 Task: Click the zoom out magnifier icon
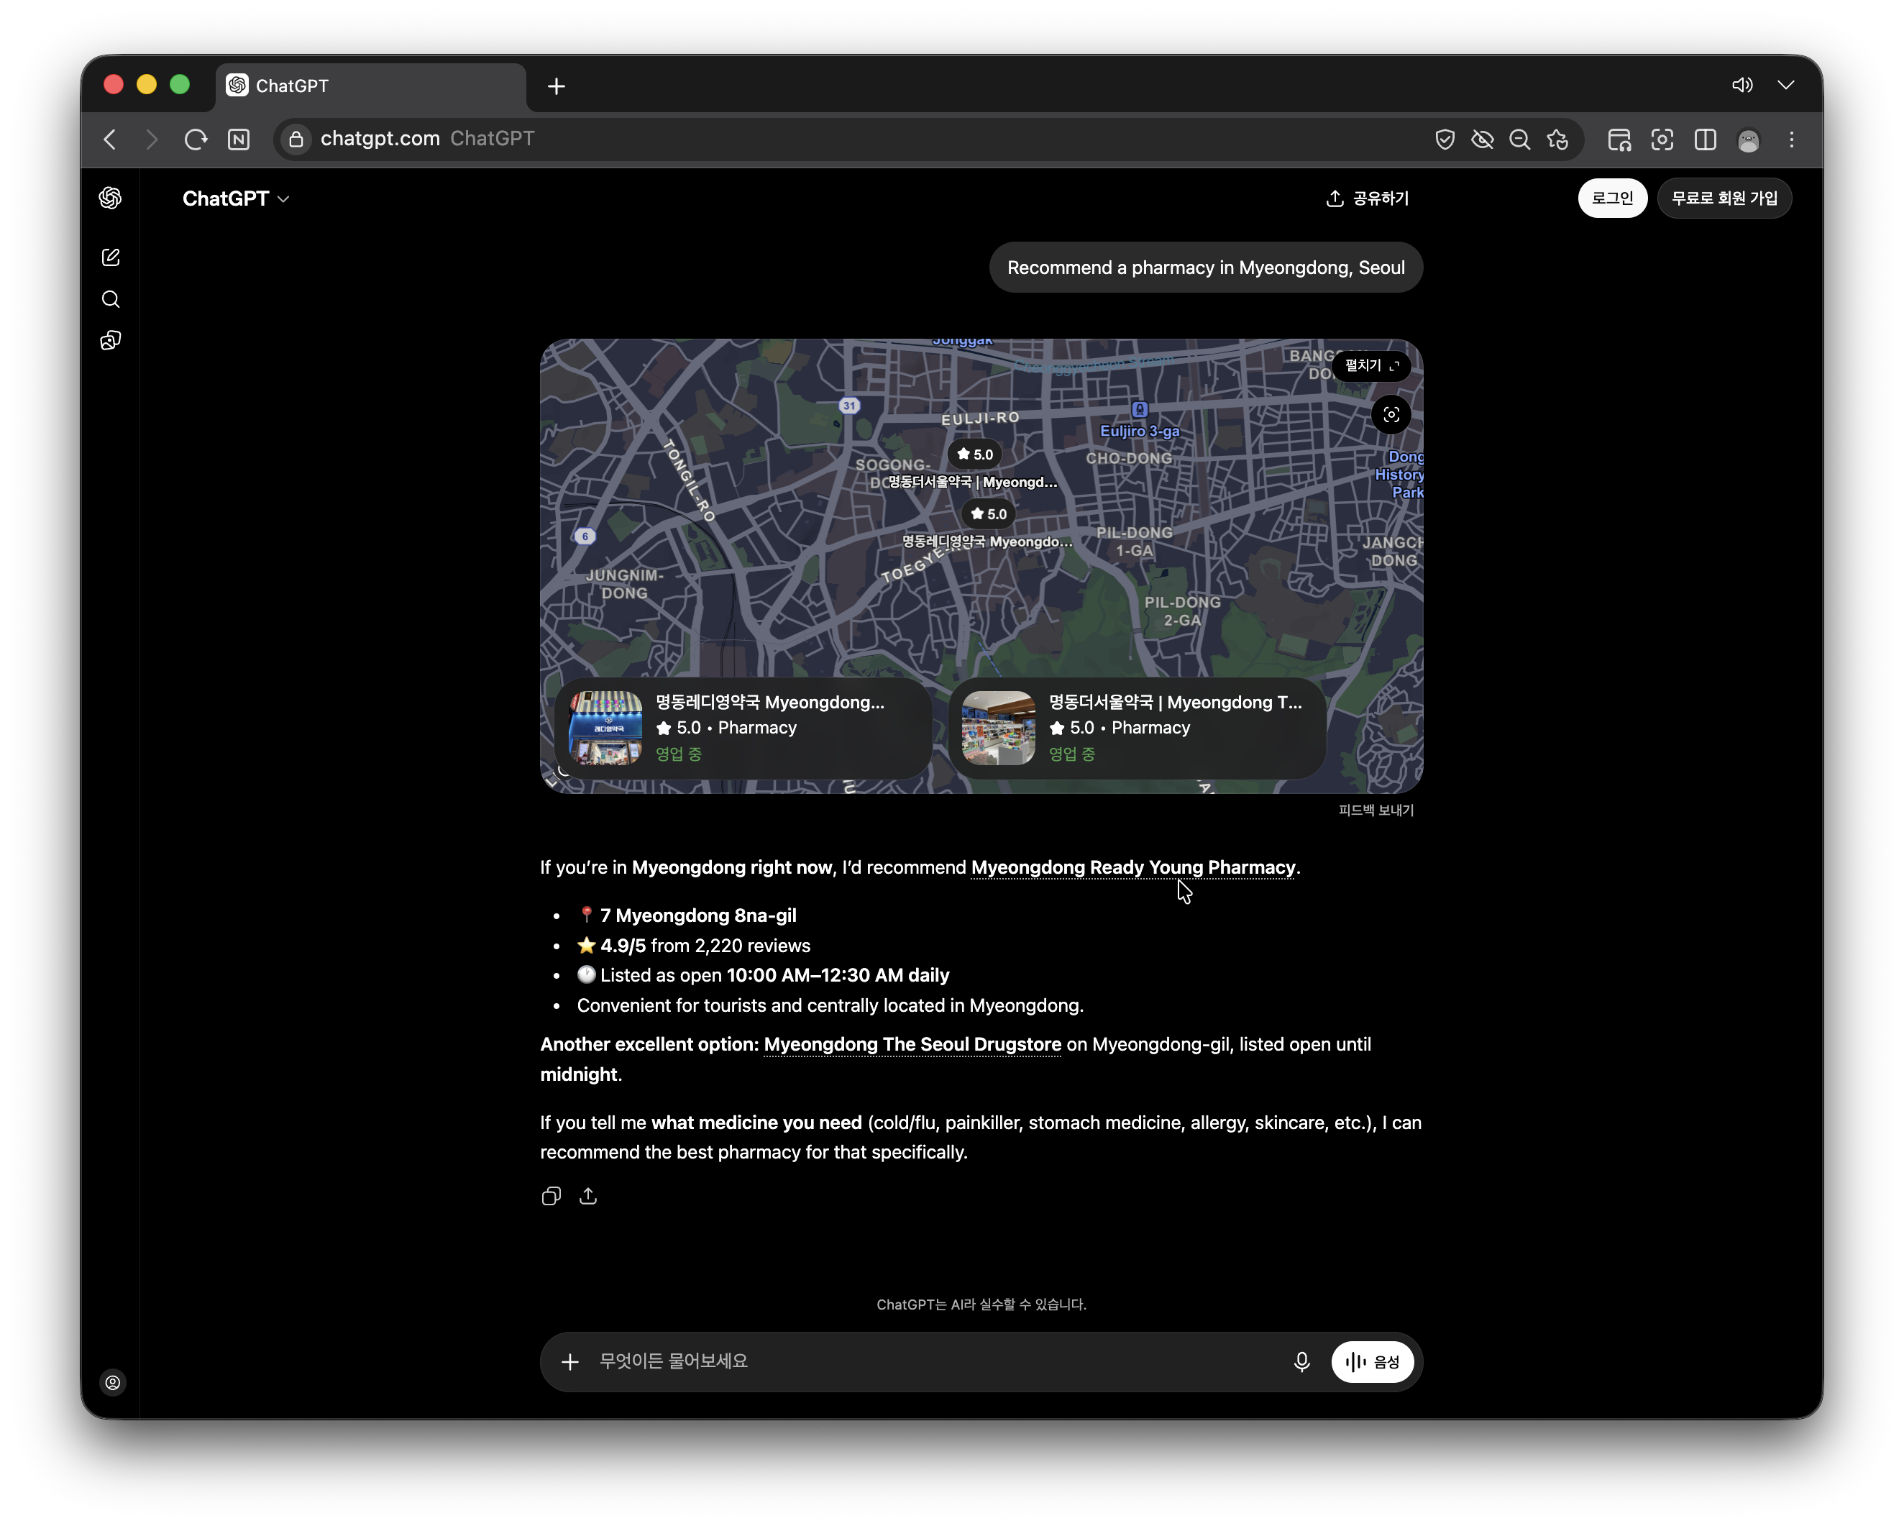pos(1520,140)
